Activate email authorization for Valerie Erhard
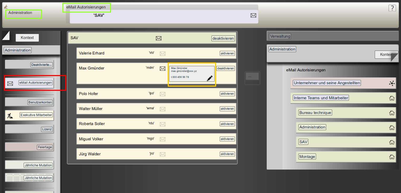Viewport: 401px width, 193px height. [x=227, y=53]
